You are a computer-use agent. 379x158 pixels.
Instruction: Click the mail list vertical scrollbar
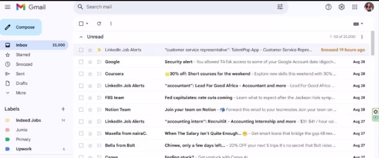(372, 43)
